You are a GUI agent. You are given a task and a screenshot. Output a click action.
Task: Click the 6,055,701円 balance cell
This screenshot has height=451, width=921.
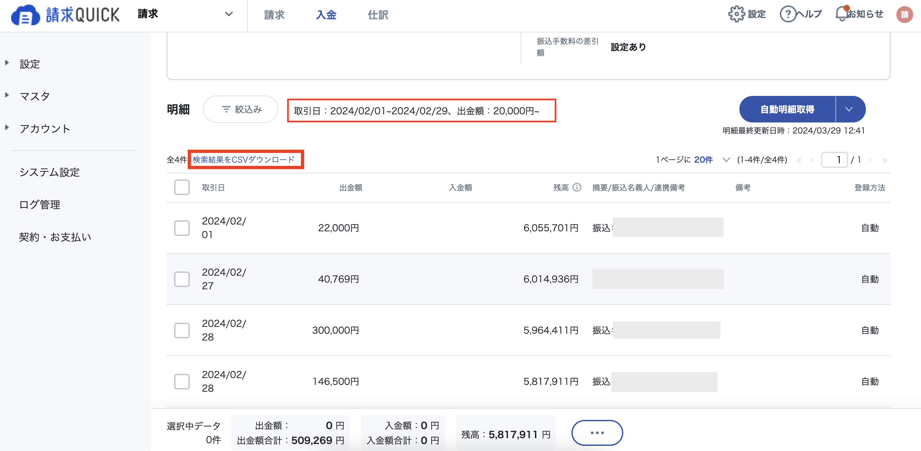coord(551,228)
